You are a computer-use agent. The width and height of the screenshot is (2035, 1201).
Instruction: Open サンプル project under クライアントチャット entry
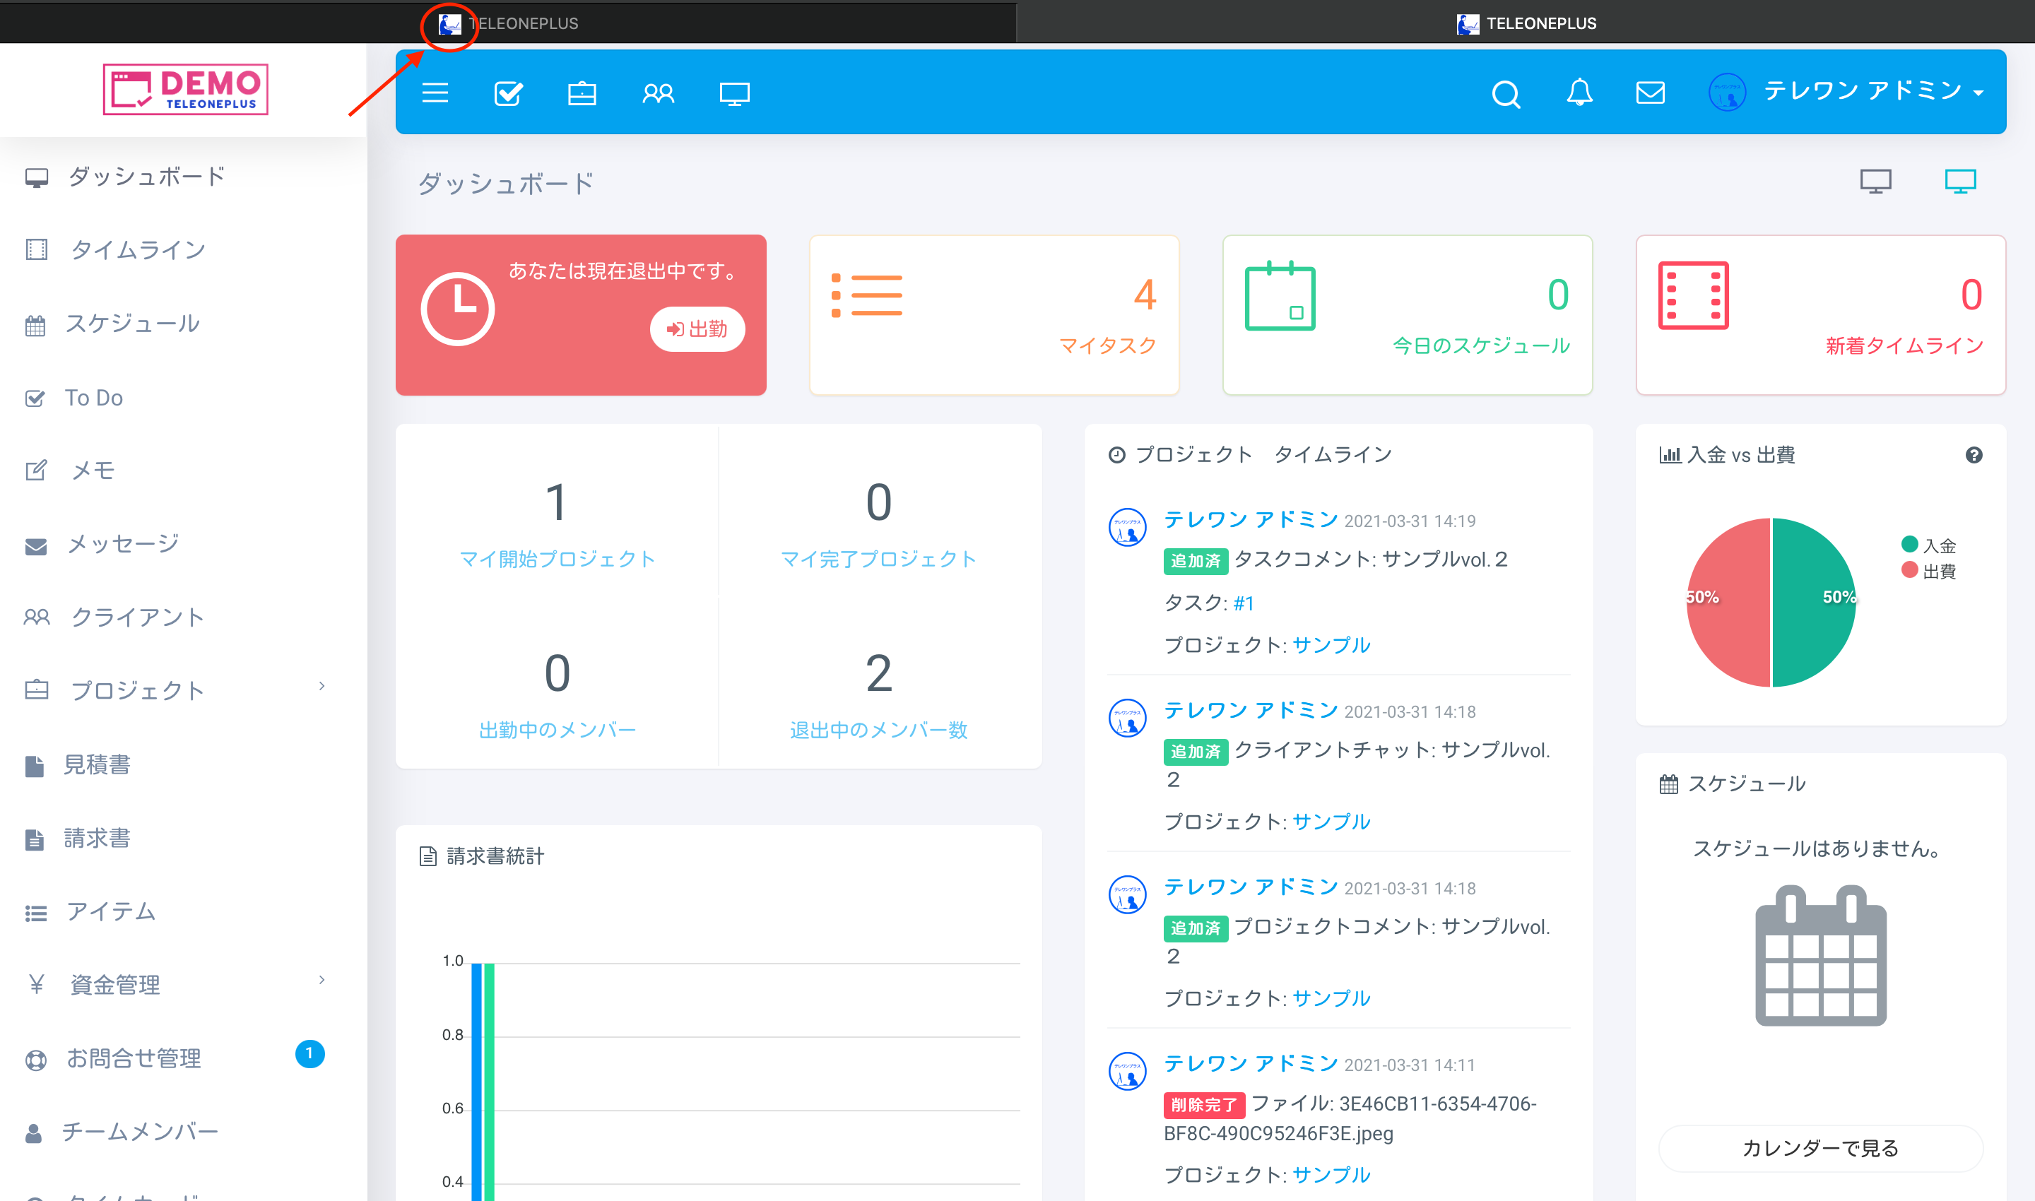click(x=1331, y=822)
